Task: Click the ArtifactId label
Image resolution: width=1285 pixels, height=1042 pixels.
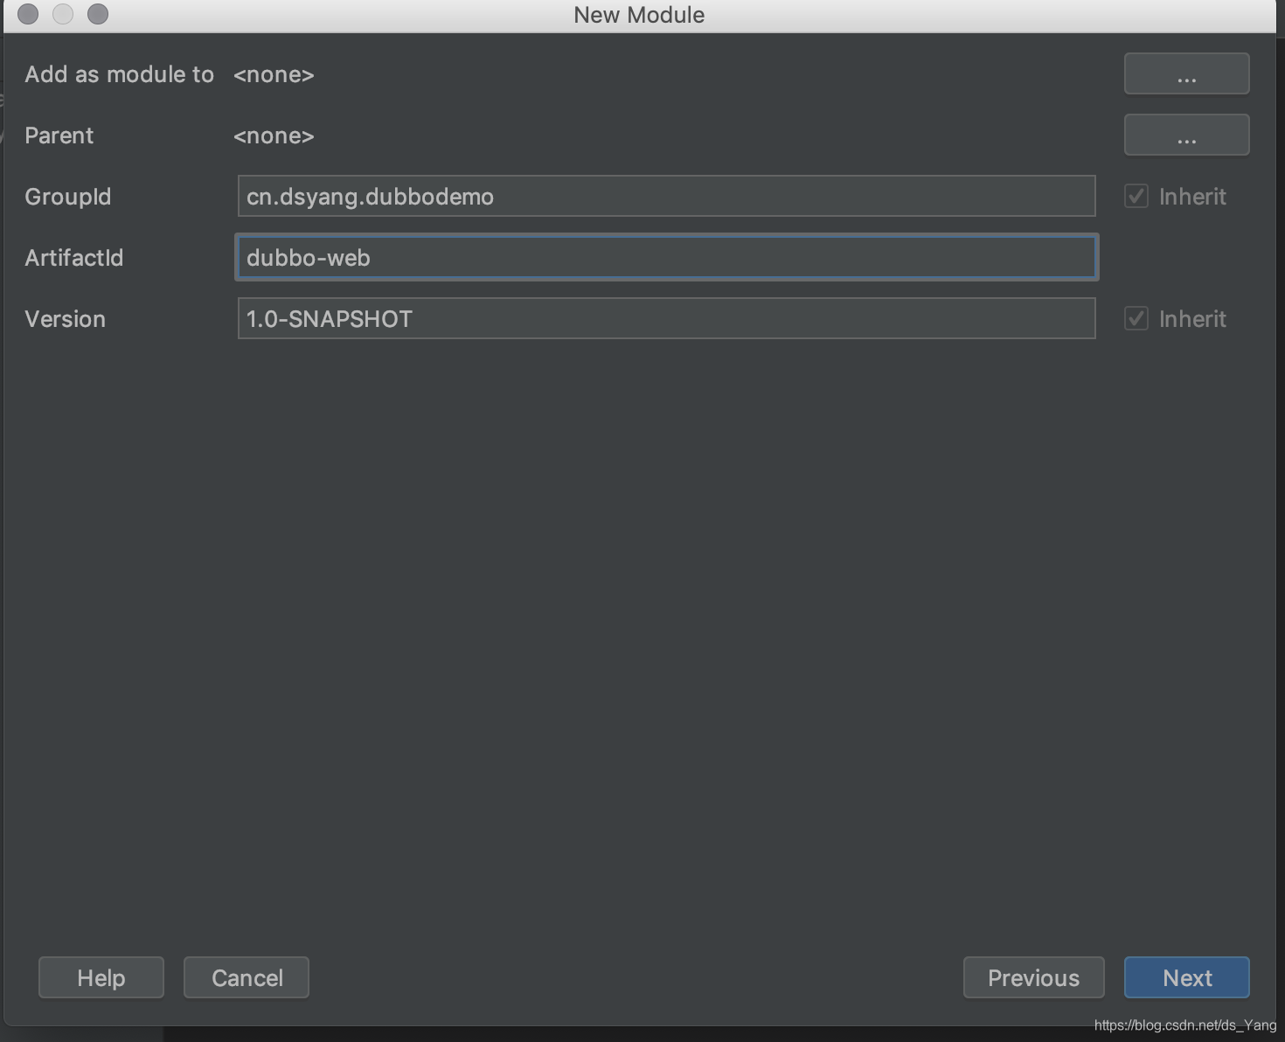Action: coord(74,258)
